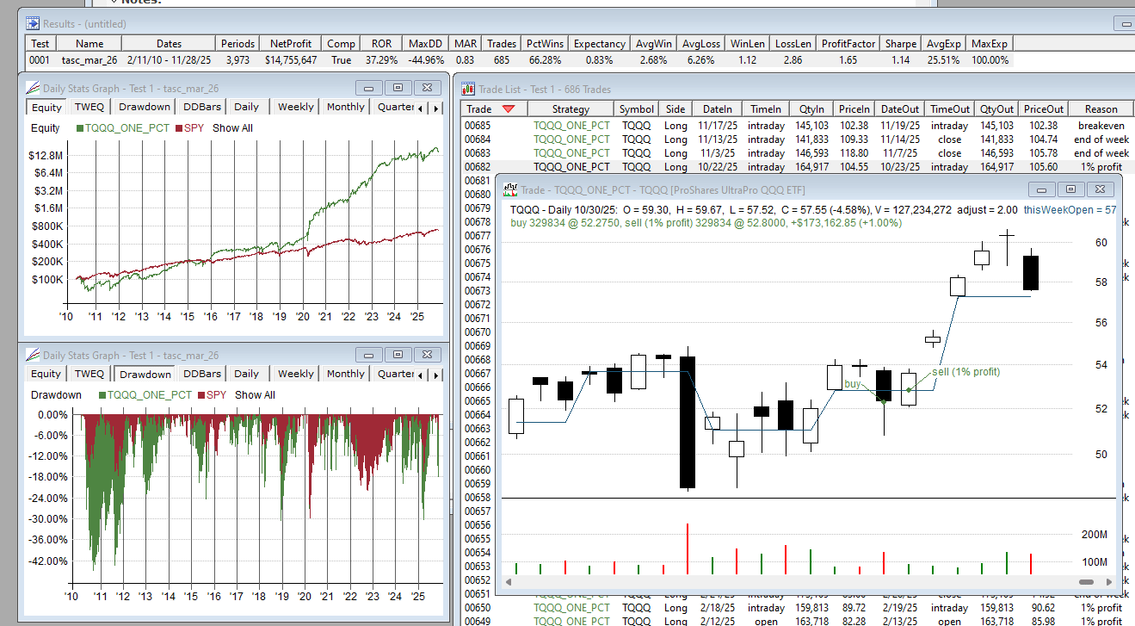The height and width of the screenshot is (626, 1135).
Task: Enable Show All in Equity graph legend
Action: (x=232, y=128)
